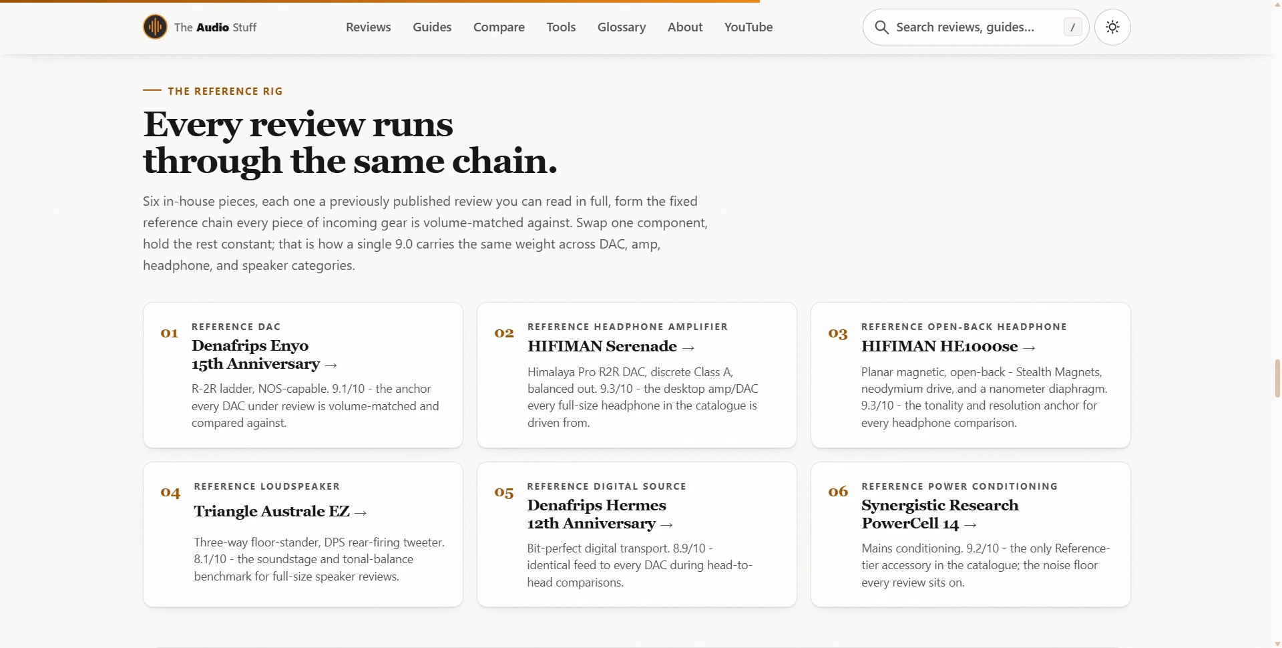Click the REFERENCE OPEN-BACK HEADPHONE label

(x=964, y=327)
